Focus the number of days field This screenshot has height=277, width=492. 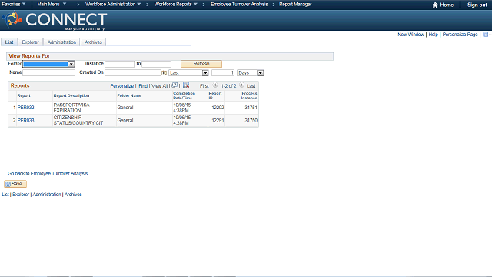click(x=223, y=73)
